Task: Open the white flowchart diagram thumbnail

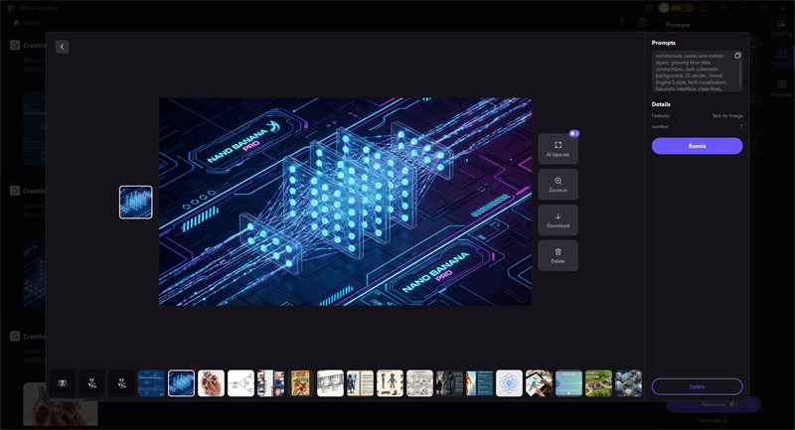Action: point(240,383)
